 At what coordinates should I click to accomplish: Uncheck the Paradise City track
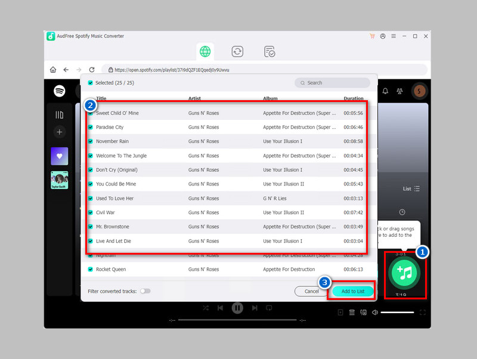point(91,127)
